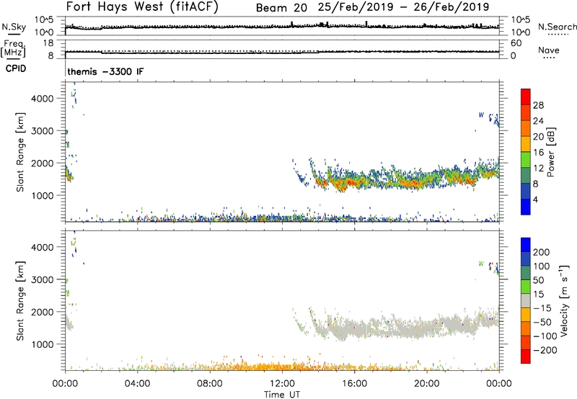Image resolution: width=577 pixels, height=399 pixels.
Task: Click the "−15" label on Velocity colorbar
Action: 542,308
